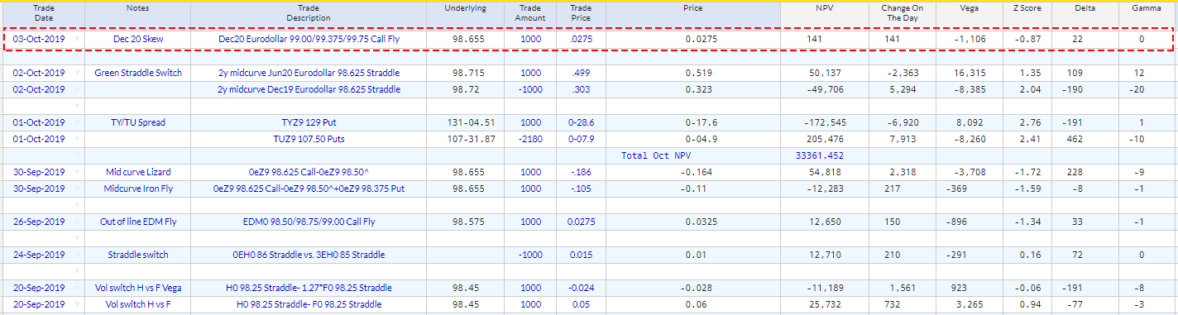1178x315 pixels.
Task: Click the .499 trade price cell
Action: tap(581, 73)
